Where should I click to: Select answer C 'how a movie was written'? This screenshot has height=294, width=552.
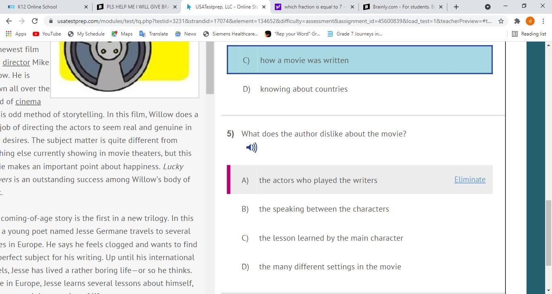(360, 60)
